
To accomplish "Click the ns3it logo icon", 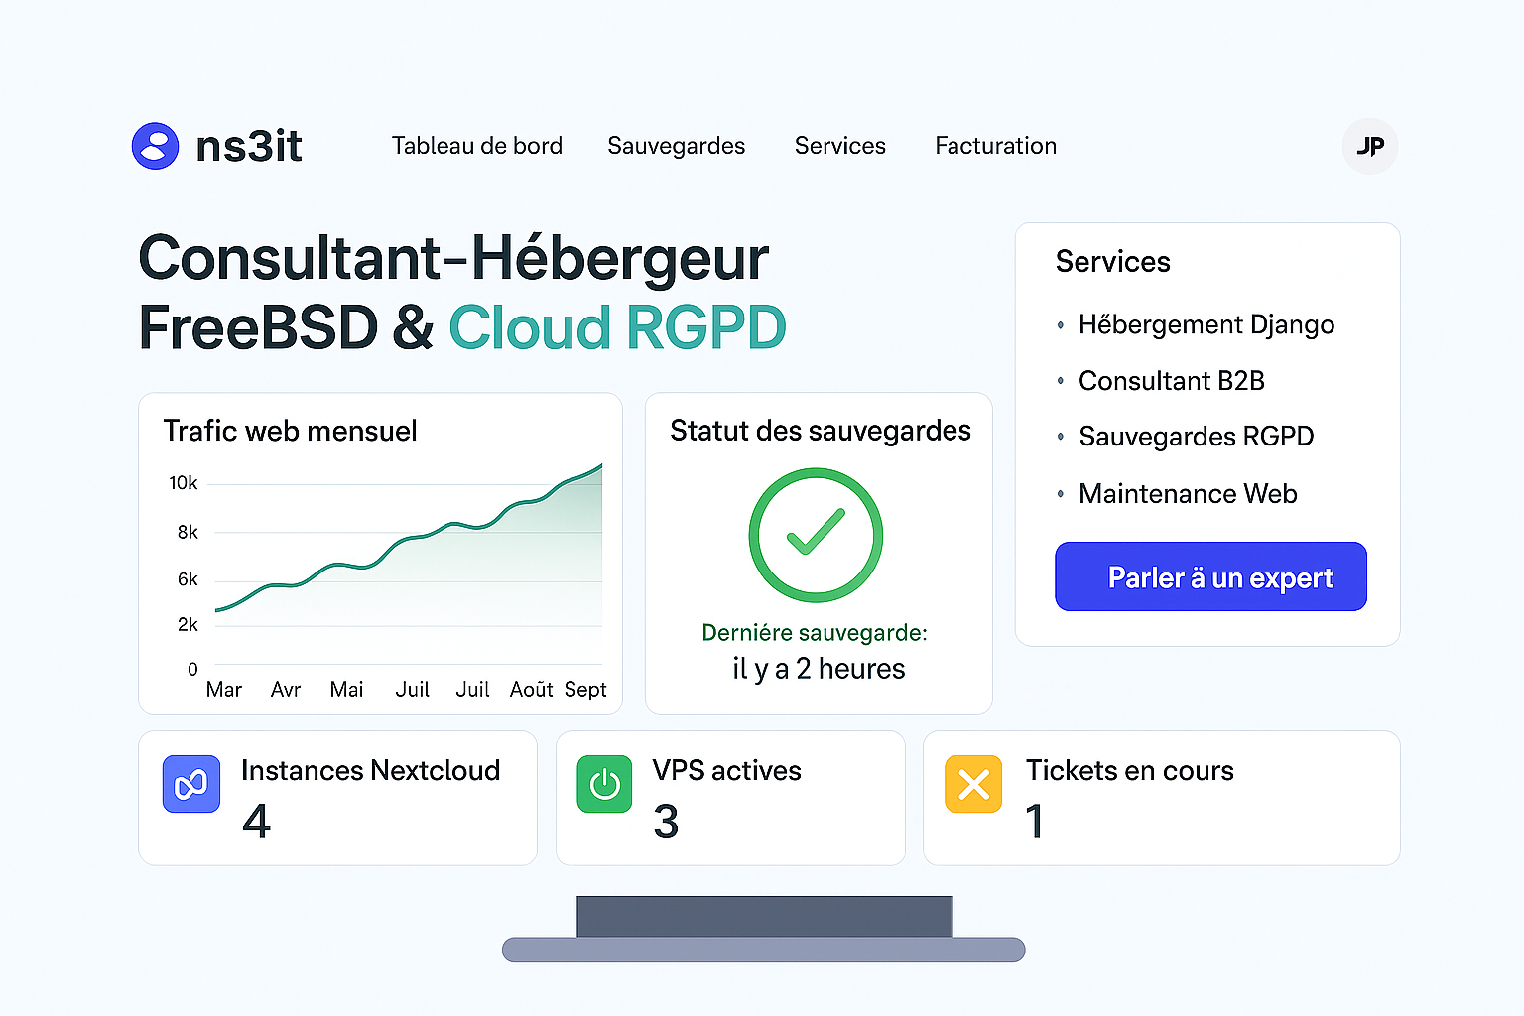I will [156, 146].
